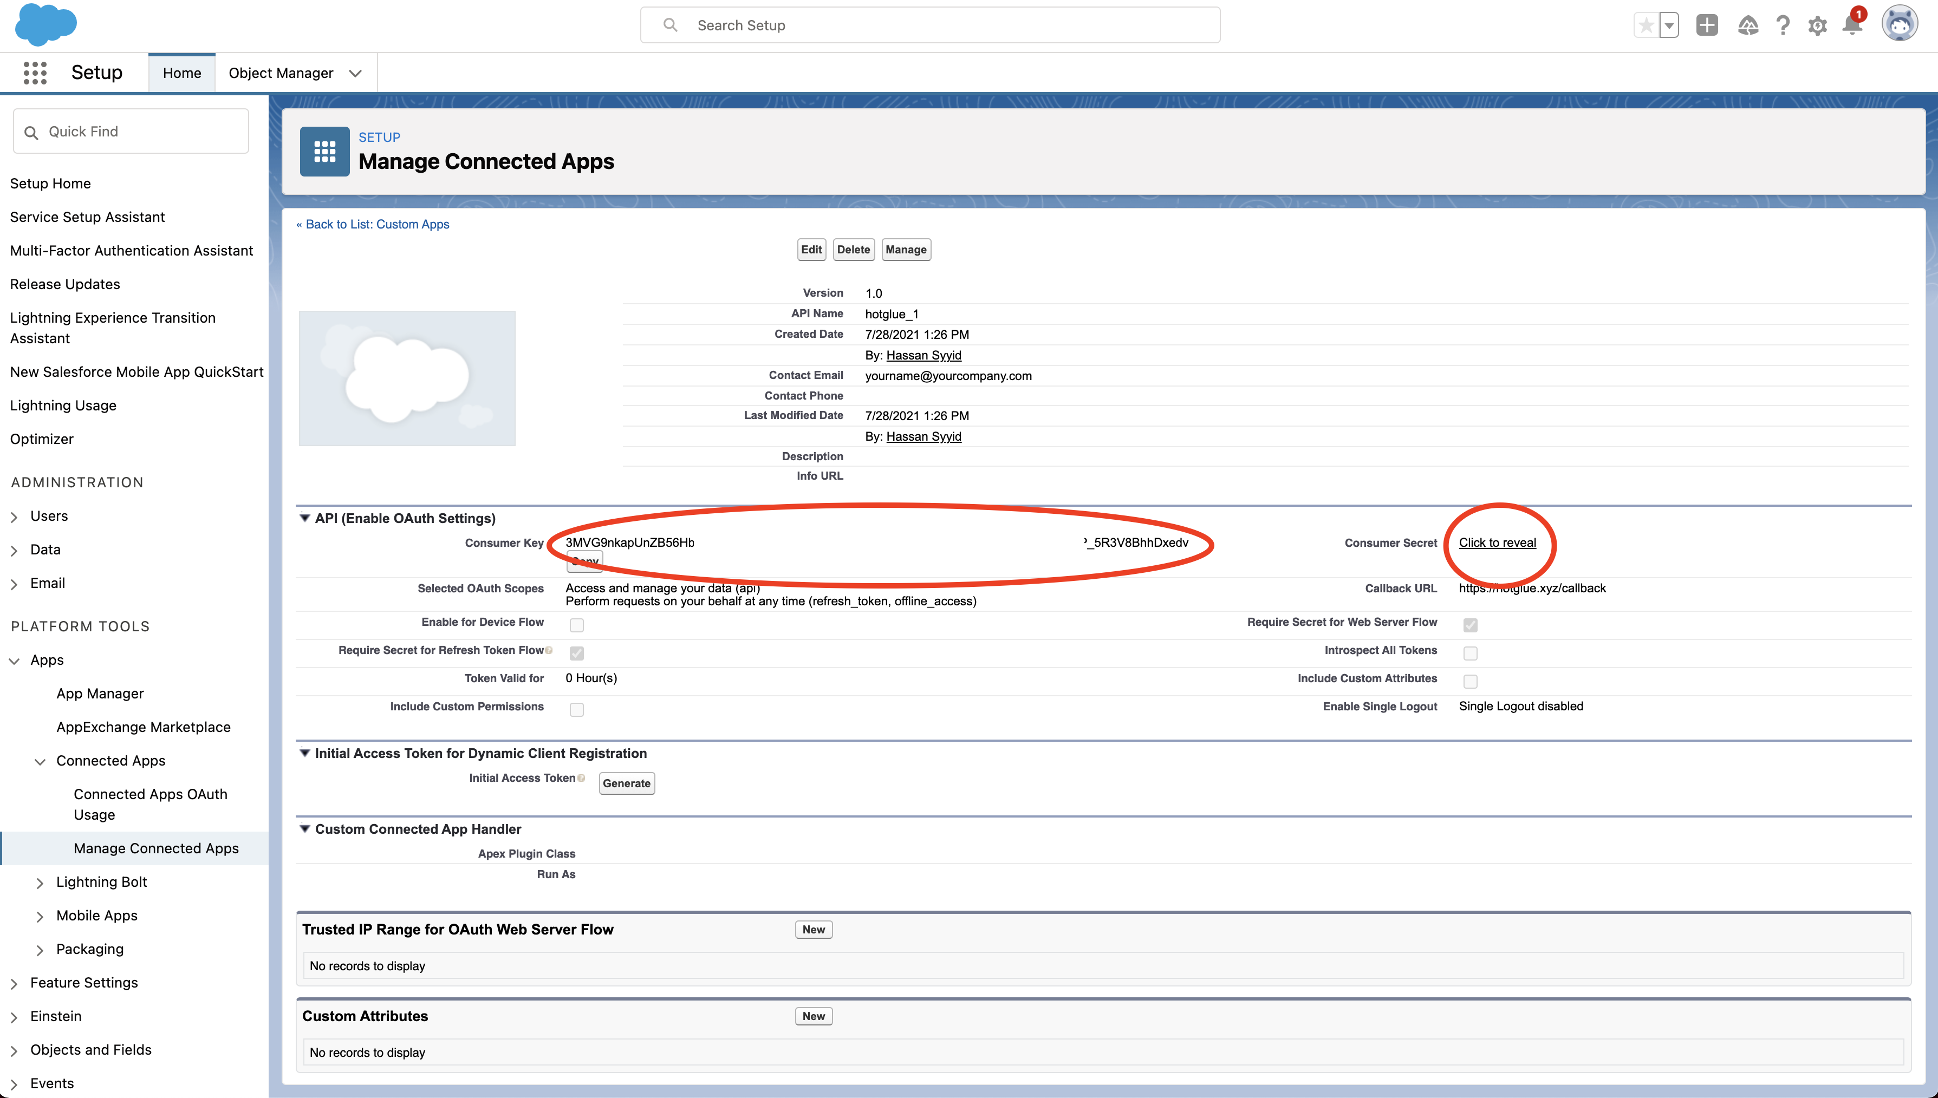
Task: Open the Favorites list dropdown arrow
Action: pyautogui.click(x=1669, y=25)
